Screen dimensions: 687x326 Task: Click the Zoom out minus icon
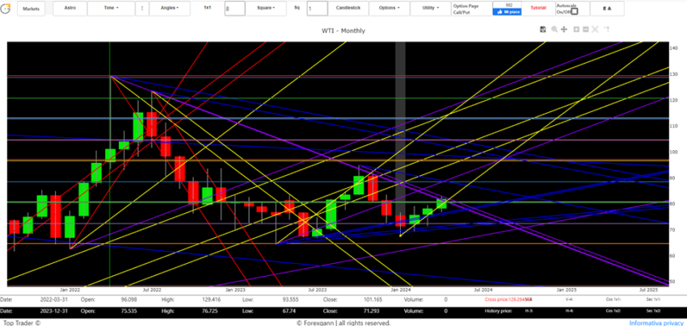[586, 29]
